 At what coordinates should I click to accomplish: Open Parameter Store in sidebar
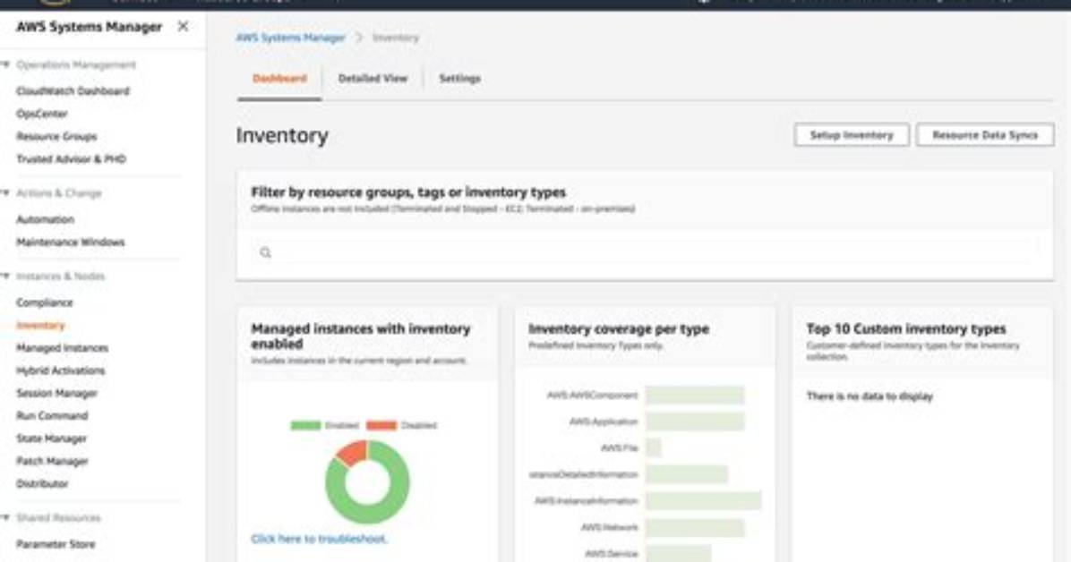coord(56,544)
